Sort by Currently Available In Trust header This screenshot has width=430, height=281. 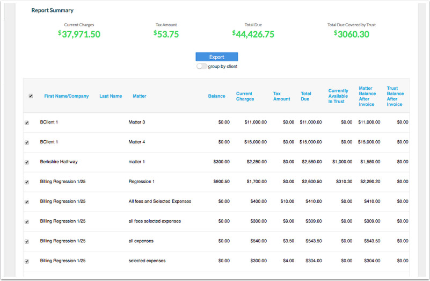338,96
